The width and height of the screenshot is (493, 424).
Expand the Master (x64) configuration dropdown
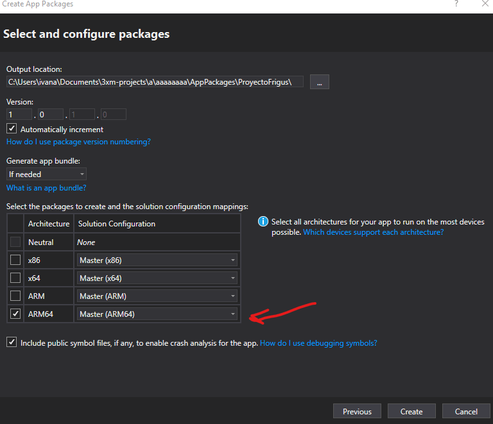(x=157, y=278)
